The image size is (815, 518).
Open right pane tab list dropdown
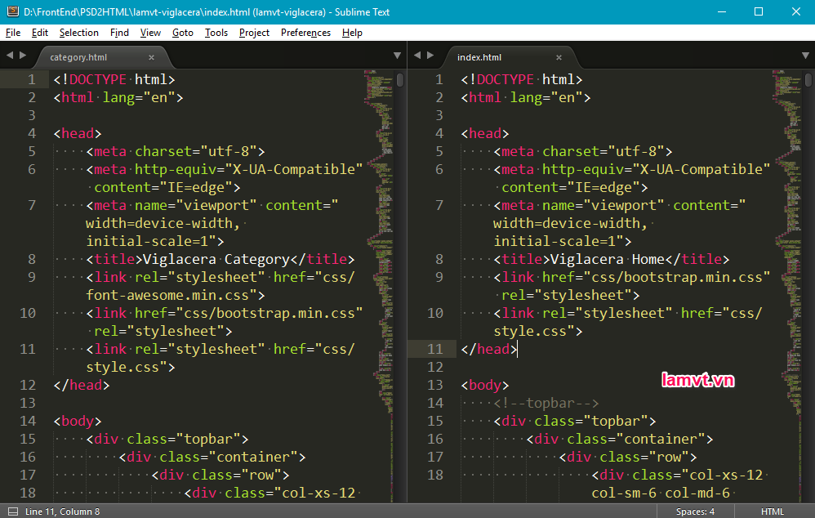(x=805, y=56)
